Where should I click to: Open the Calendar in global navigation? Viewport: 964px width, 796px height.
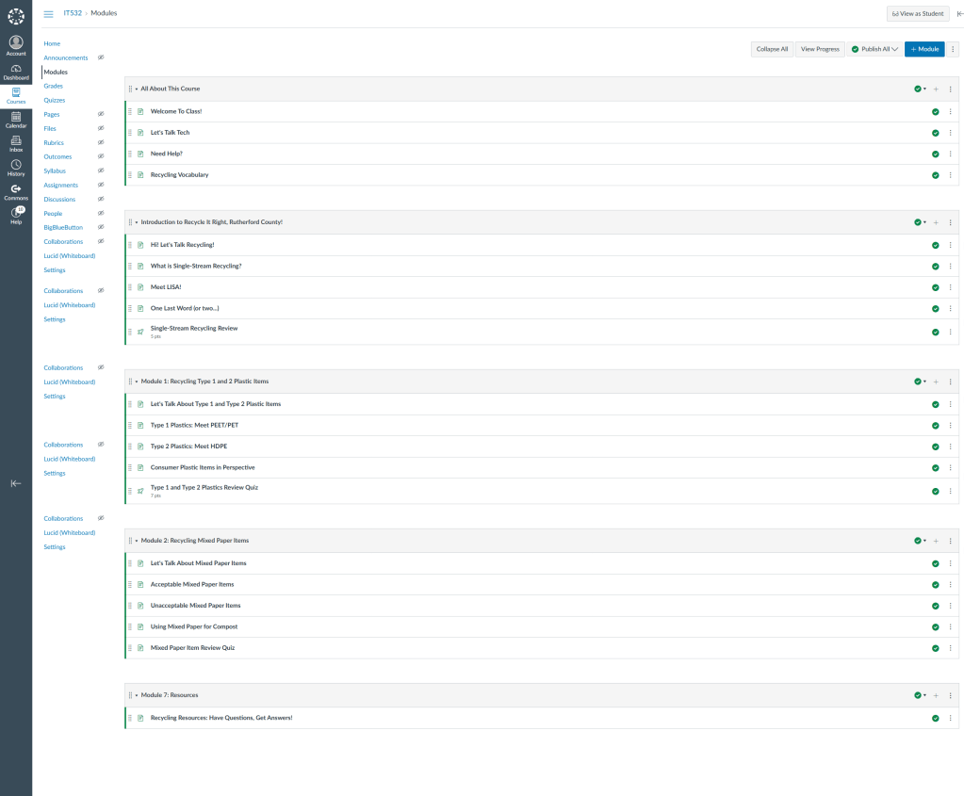coord(16,118)
